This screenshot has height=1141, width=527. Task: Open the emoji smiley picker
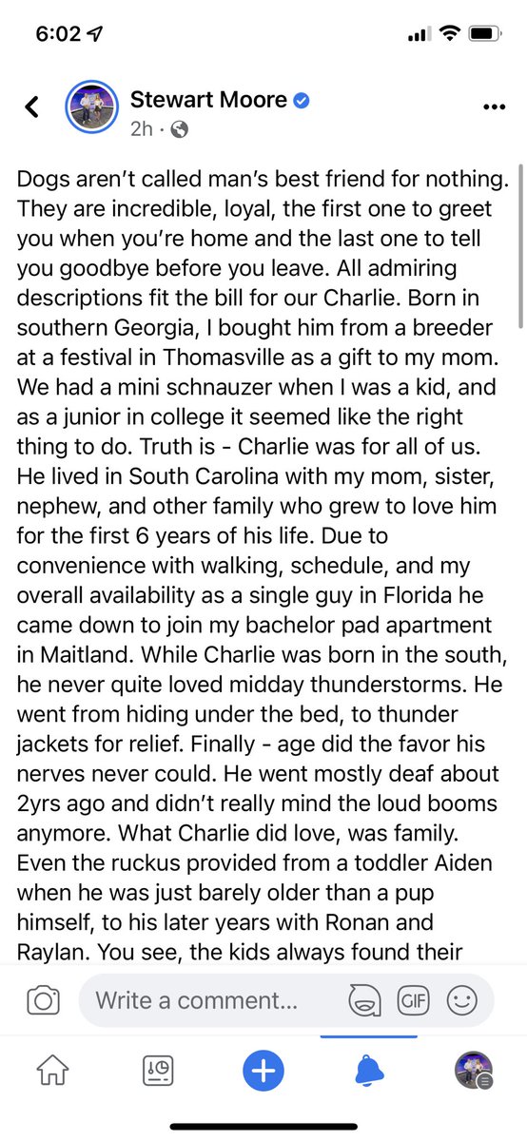pyautogui.click(x=461, y=1000)
